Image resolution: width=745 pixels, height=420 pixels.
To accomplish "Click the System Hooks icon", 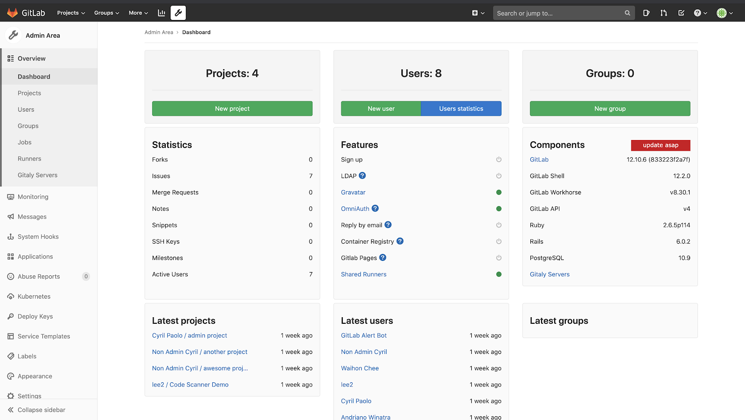I will click(x=11, y=237).
